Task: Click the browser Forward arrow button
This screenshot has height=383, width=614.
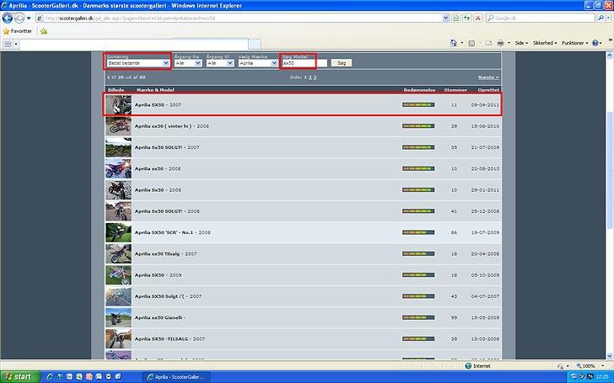Action: [19, 18]
